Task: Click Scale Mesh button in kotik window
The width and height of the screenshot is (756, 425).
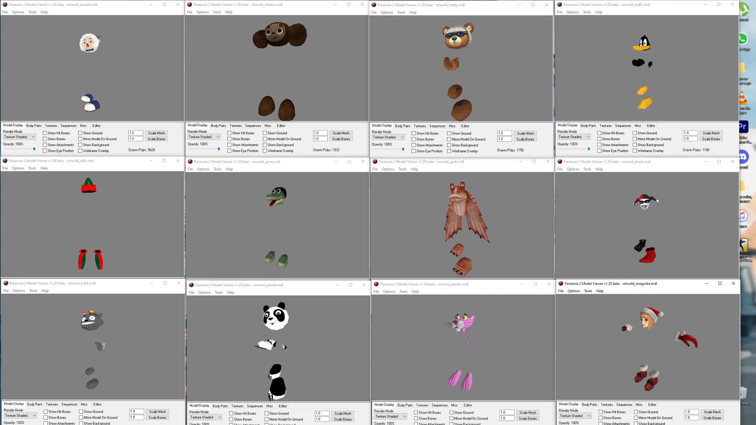Action: pyautogui.click(x=157, y=412)
